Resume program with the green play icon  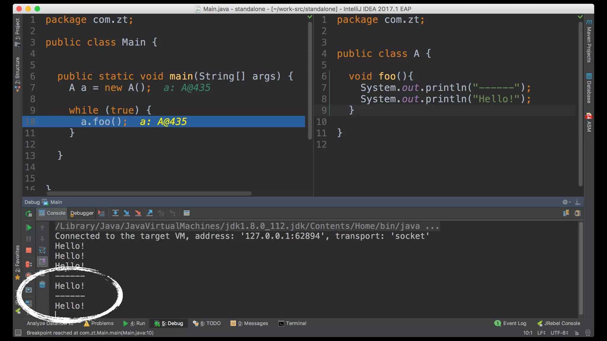coord(28,227)
